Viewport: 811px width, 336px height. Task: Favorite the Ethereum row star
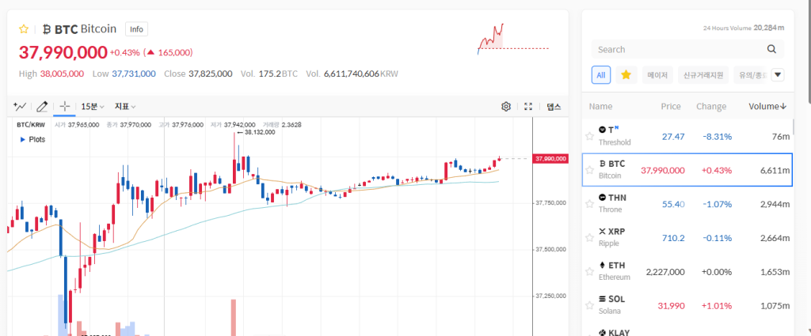pos(589,271)
